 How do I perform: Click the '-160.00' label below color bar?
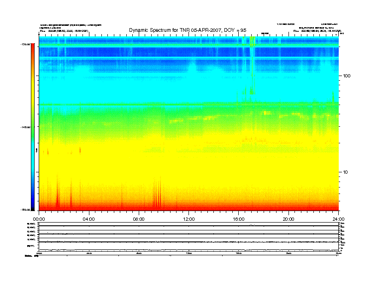(25, 210)
